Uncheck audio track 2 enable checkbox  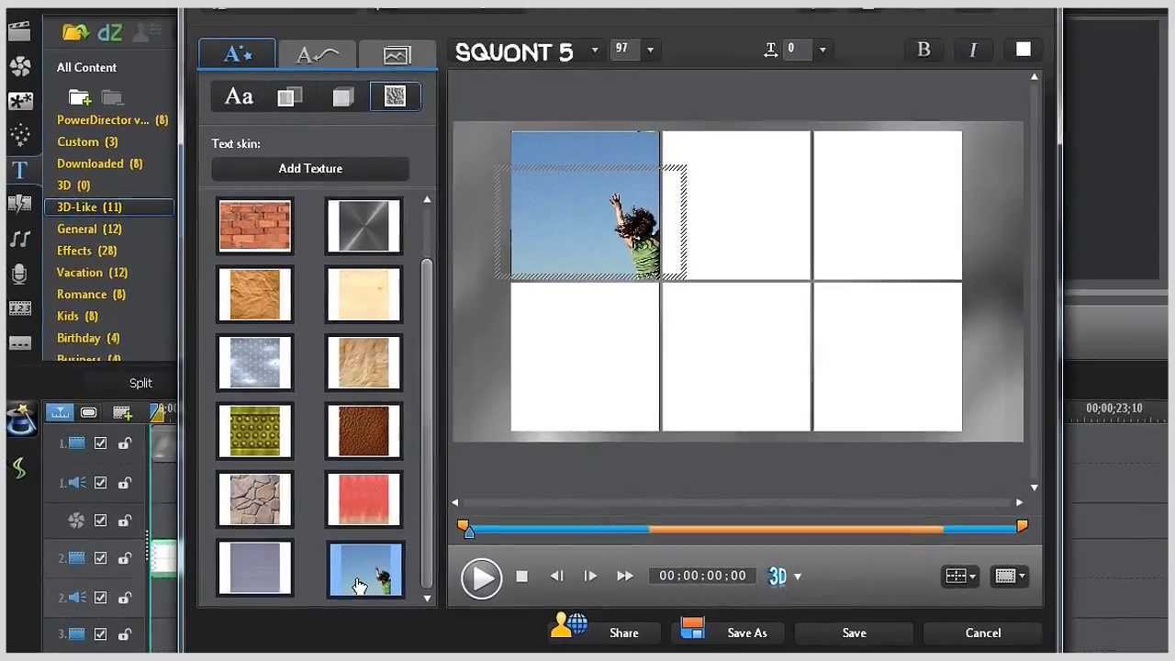tap(100, 598)
